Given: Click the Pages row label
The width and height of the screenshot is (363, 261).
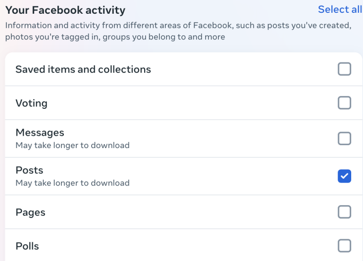Looking at the screenshot, I should pyautogui.click(x=30, y=212).
